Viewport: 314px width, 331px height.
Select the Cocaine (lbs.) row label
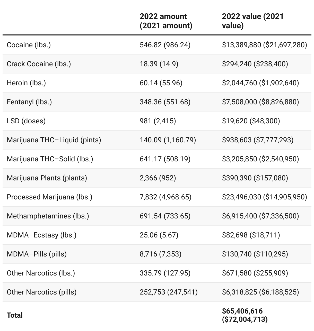(x=29, y=45)
